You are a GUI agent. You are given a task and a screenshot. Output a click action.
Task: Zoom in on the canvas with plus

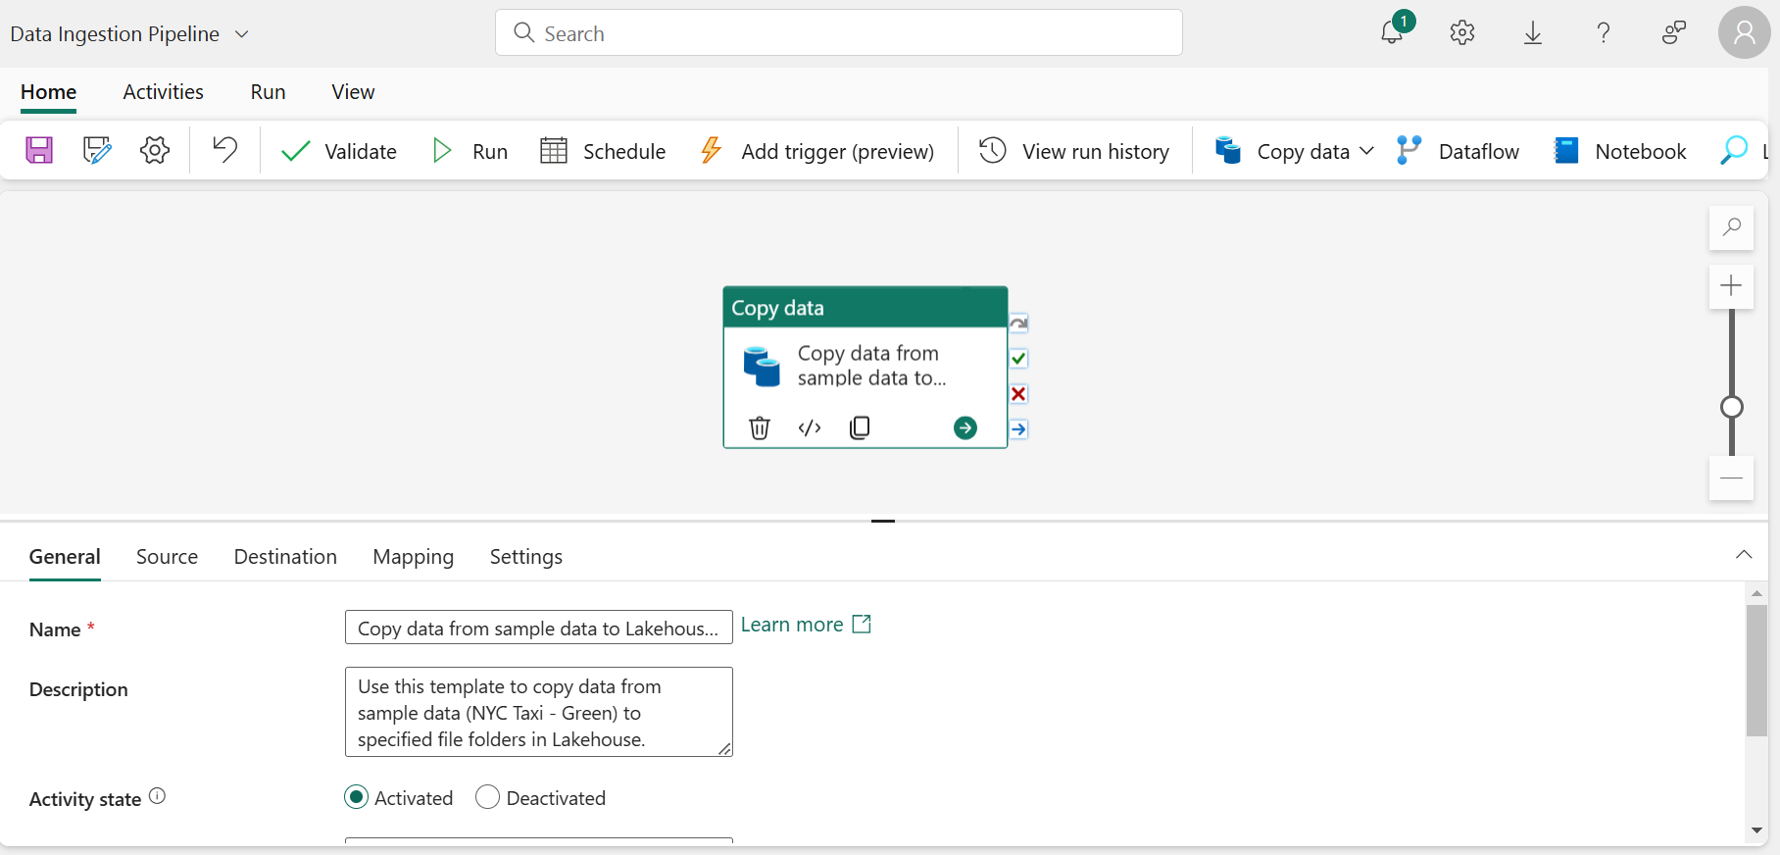point(1732,286)
